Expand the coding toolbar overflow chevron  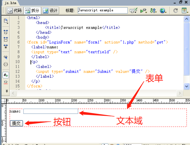pos(7,91)
